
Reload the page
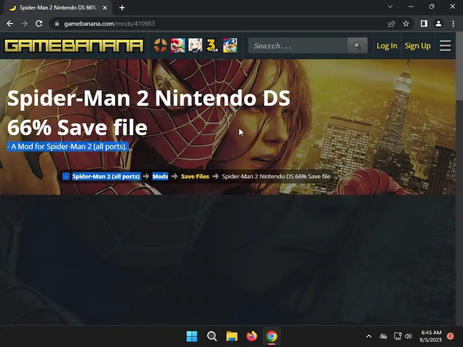pyautogui.click(x=39, y=23)
